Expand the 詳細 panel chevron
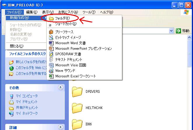Image resolution: width=193 pixels, height=130 pixels. [x=60, y=127]
